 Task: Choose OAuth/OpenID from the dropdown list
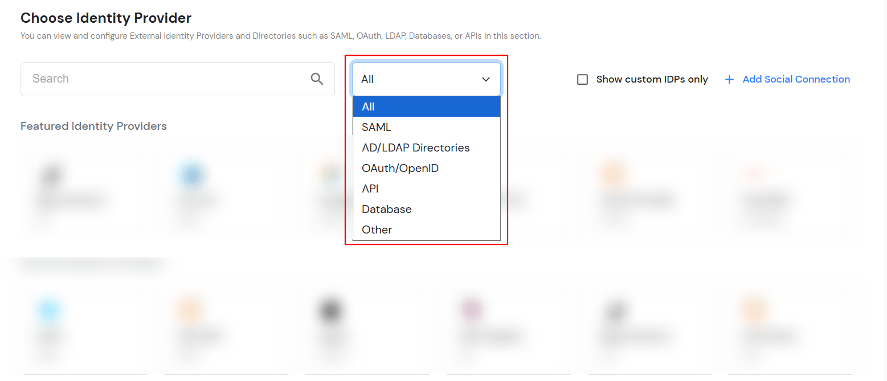[400, 167]
